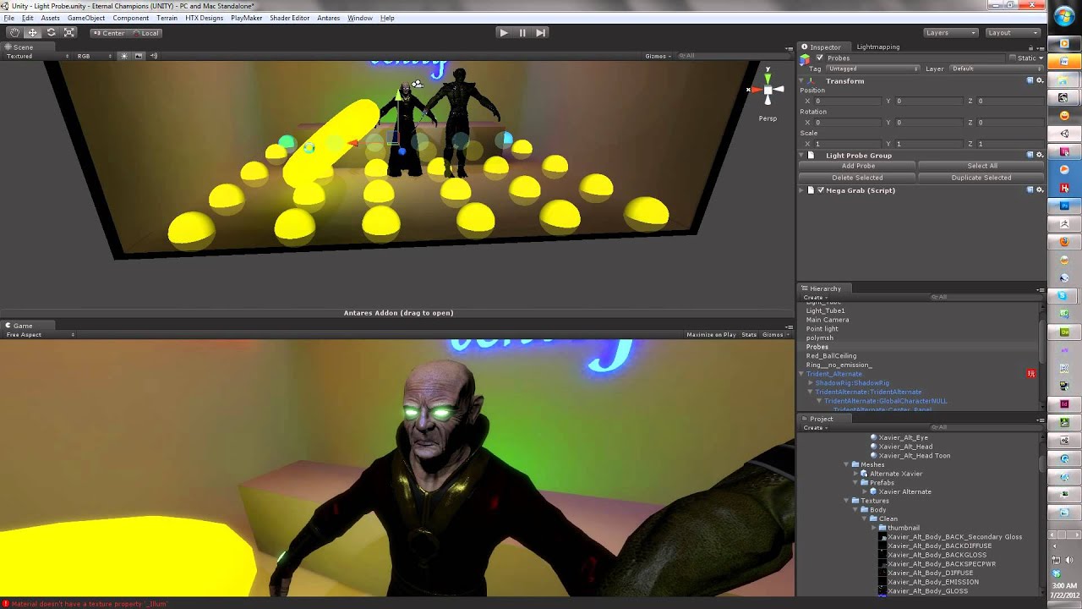This screenshot has height=609, width=1082.
Task: Click the Pause button
Action: pyautogui.click(x=522, y=32)
